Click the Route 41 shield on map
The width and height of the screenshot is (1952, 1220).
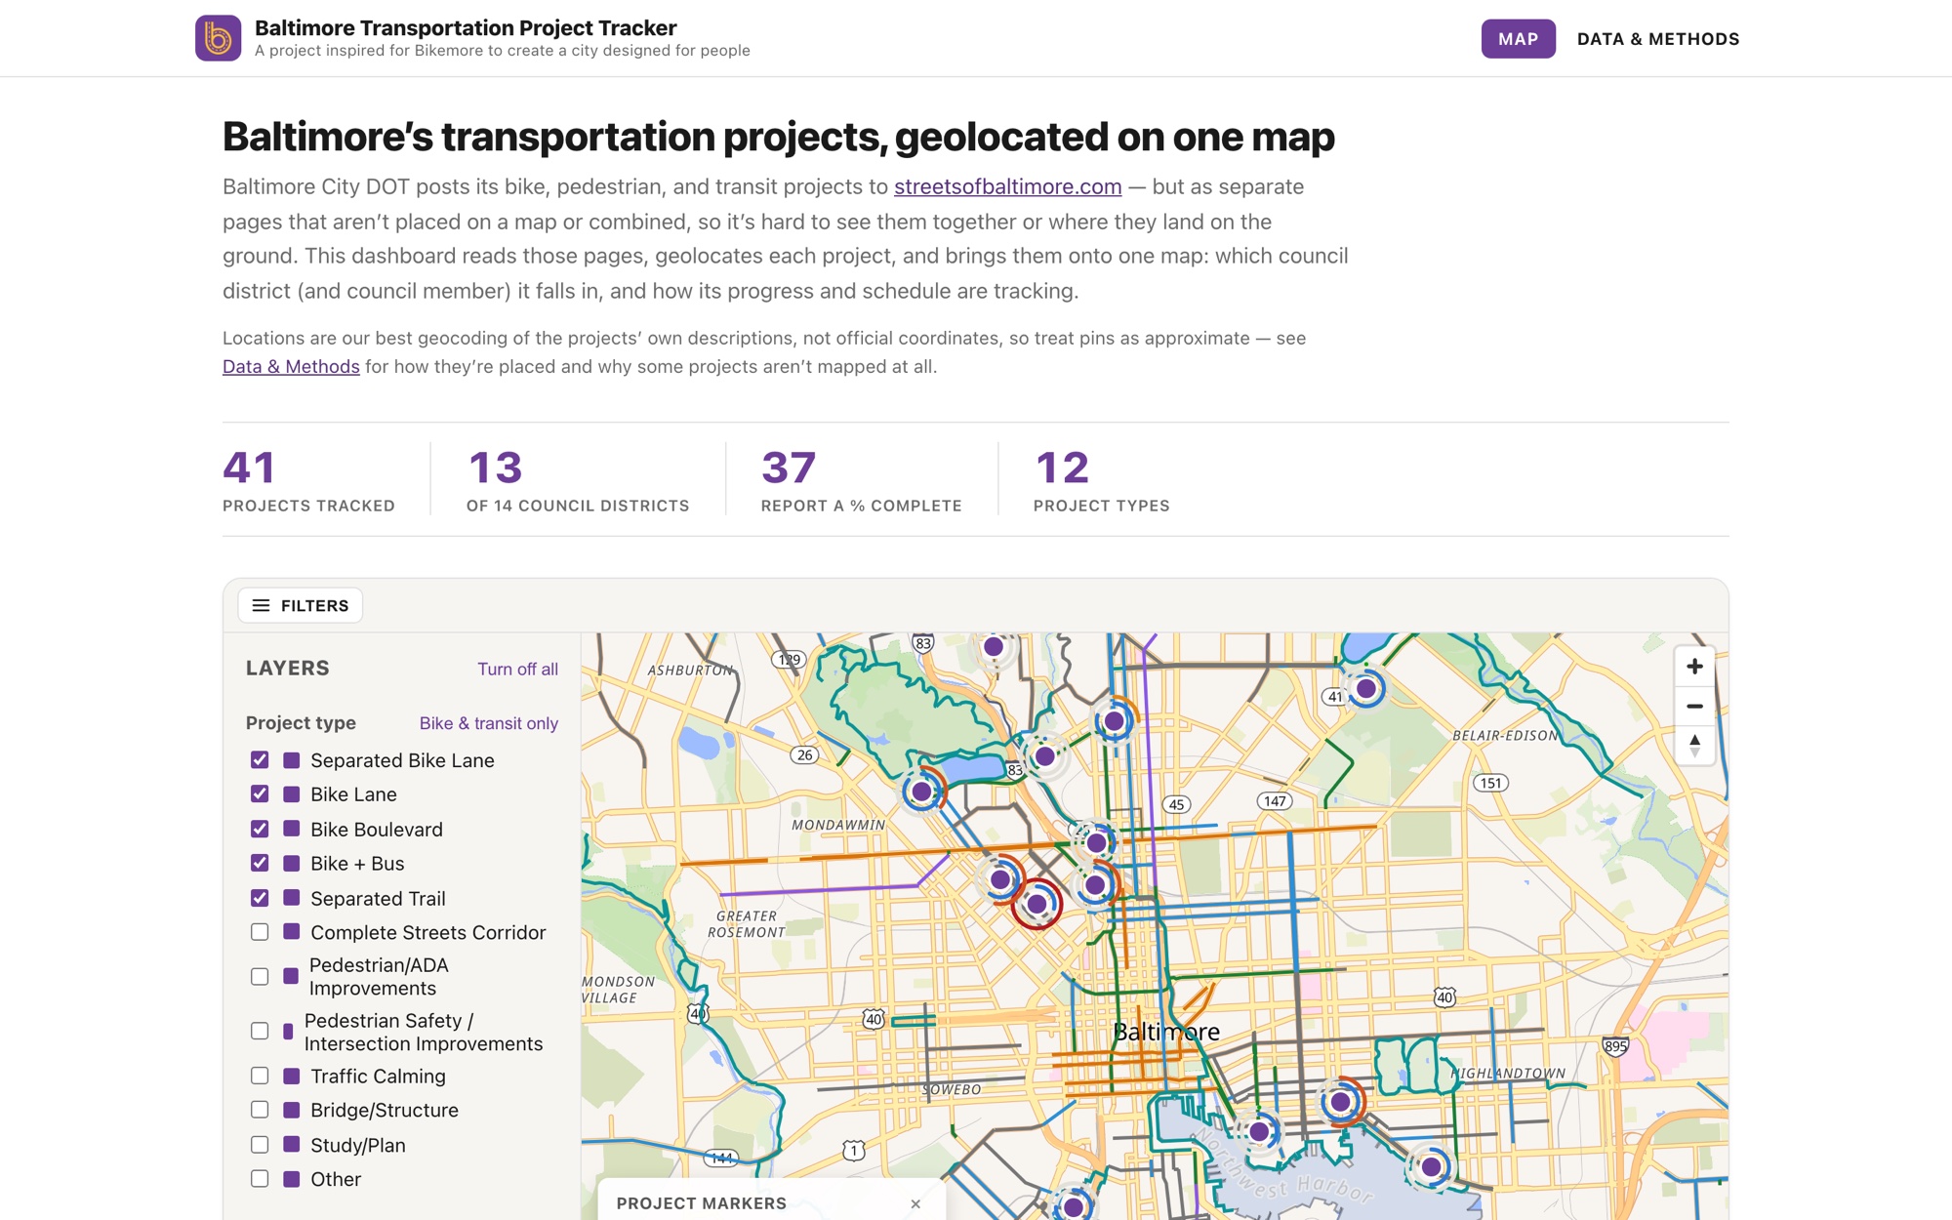tap(1335, 697)
